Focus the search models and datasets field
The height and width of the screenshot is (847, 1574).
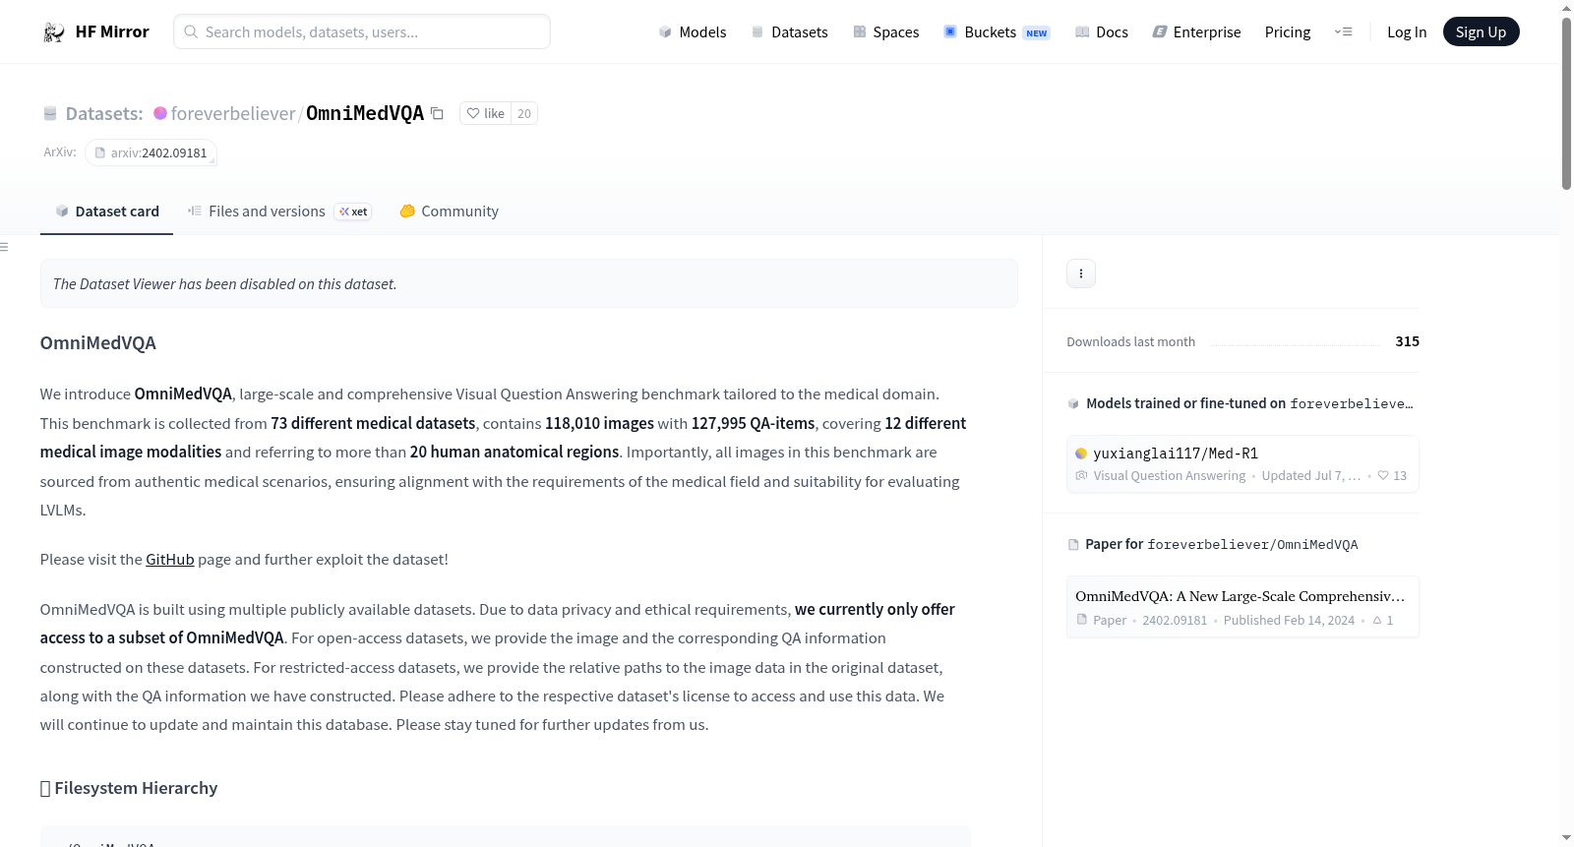point(362,31)
